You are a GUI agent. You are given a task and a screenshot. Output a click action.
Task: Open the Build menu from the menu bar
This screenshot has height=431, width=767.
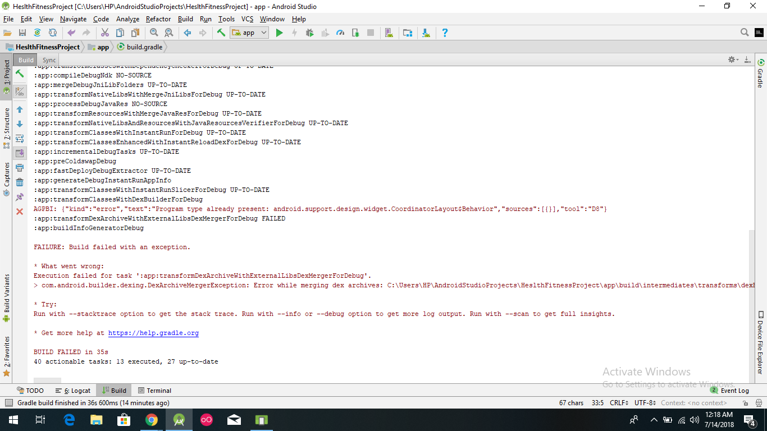(x=185, y=19)
